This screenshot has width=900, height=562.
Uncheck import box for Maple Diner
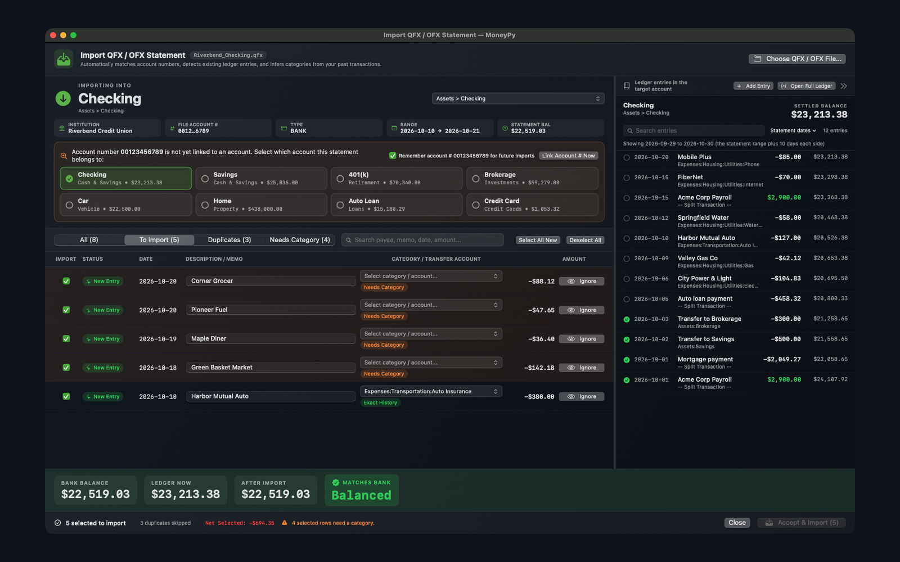66,339
